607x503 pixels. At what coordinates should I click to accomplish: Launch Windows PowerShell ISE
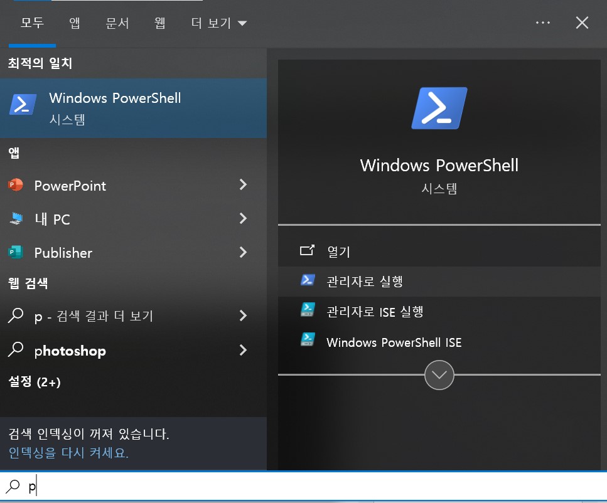(x=395, y=342)
